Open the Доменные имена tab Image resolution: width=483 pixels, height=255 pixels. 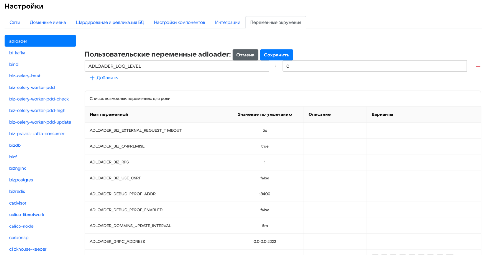48,22
